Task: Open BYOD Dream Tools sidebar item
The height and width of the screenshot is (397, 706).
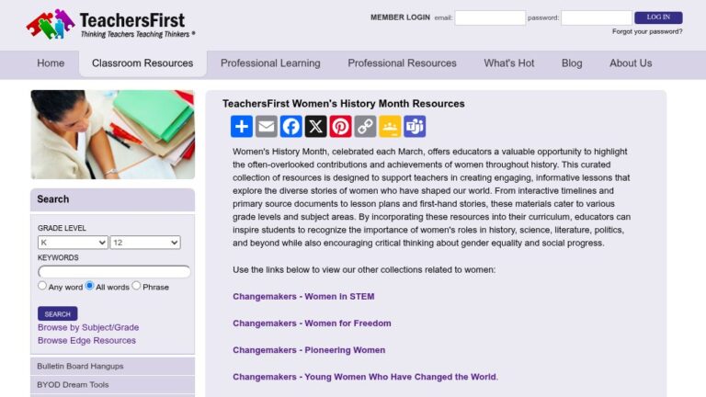Action: (112, 385)
